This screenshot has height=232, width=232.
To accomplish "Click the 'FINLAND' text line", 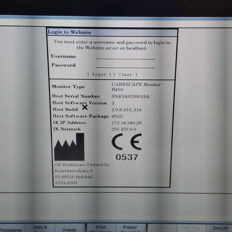I will [x=66, y=183].
